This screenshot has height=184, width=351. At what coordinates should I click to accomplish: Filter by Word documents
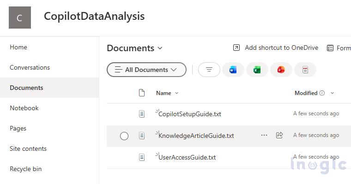coord(233,70)
